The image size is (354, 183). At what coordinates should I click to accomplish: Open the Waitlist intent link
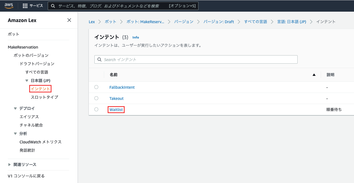pyautogui.click(x=116, y=110)
